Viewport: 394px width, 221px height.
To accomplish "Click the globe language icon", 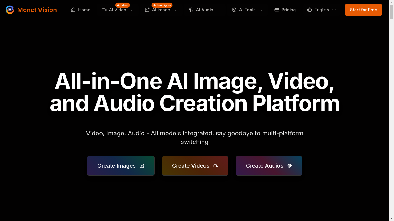I will coord(309,10).
